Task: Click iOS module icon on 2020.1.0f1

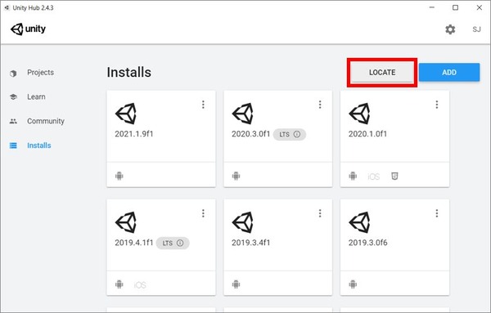Action: [374, 177]
